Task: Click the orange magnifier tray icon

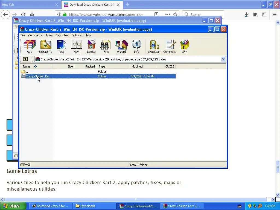Action: point(260,206)
